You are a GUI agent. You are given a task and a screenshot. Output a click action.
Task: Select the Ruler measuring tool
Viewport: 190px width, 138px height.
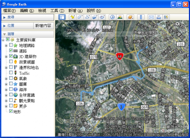[x=141, y=17]
